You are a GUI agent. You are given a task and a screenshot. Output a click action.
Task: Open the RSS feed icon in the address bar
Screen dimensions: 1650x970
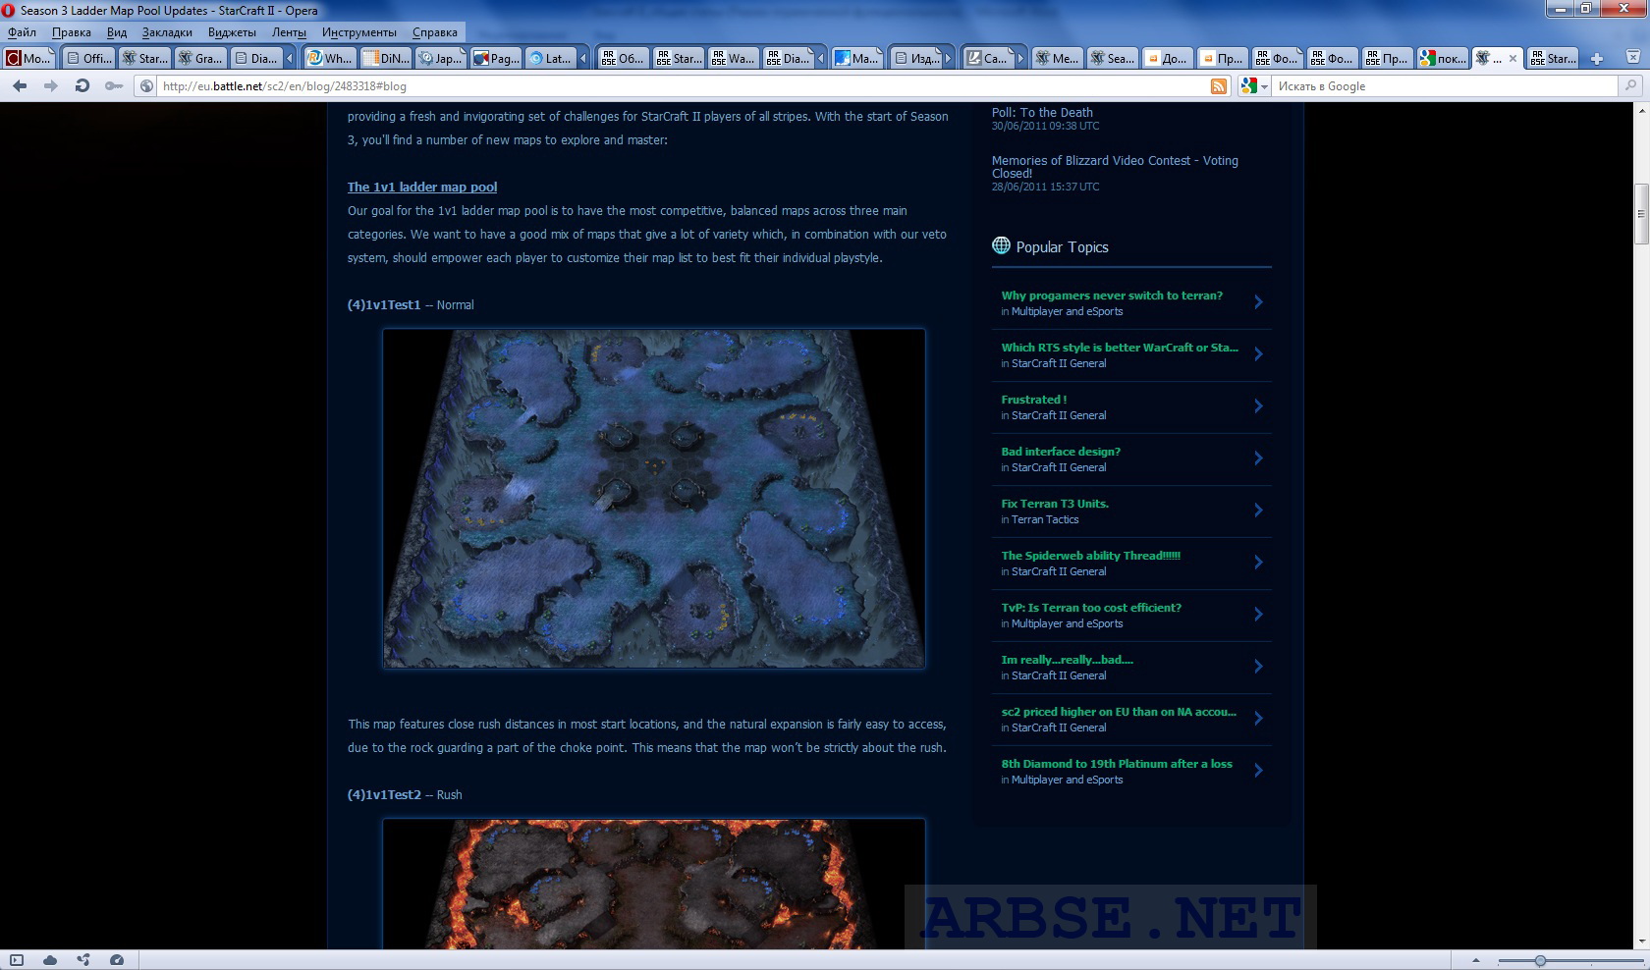(1219, 86)
